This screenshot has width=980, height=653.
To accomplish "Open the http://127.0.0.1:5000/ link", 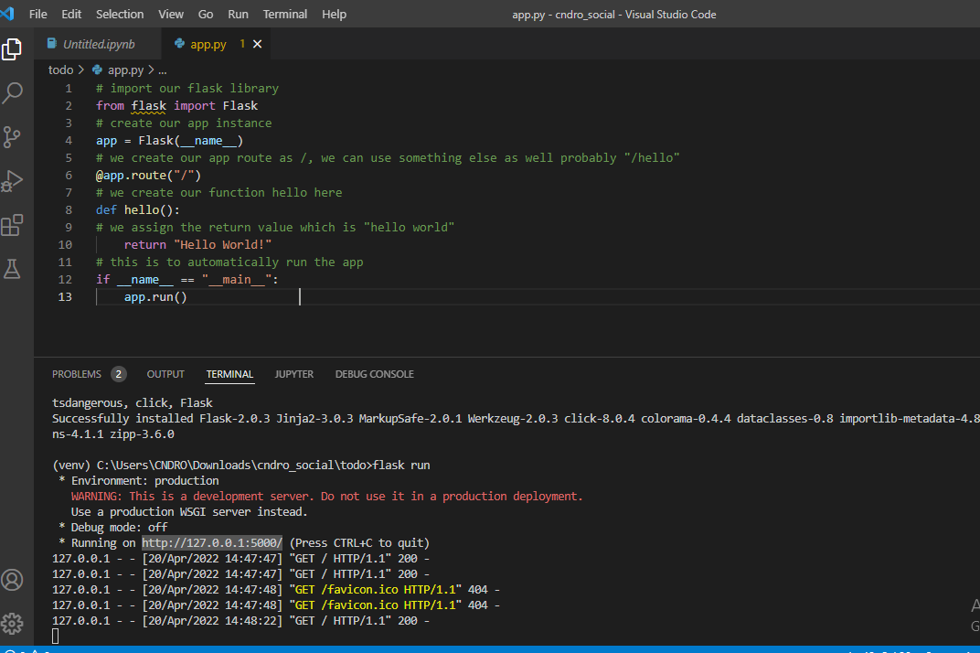I will tap(209, 542).
